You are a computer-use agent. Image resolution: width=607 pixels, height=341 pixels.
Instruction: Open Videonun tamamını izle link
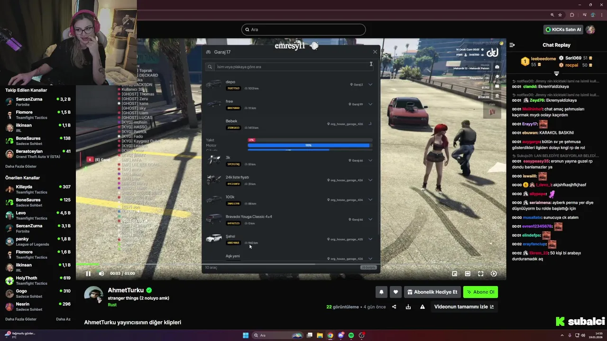[x=464, y=307]
